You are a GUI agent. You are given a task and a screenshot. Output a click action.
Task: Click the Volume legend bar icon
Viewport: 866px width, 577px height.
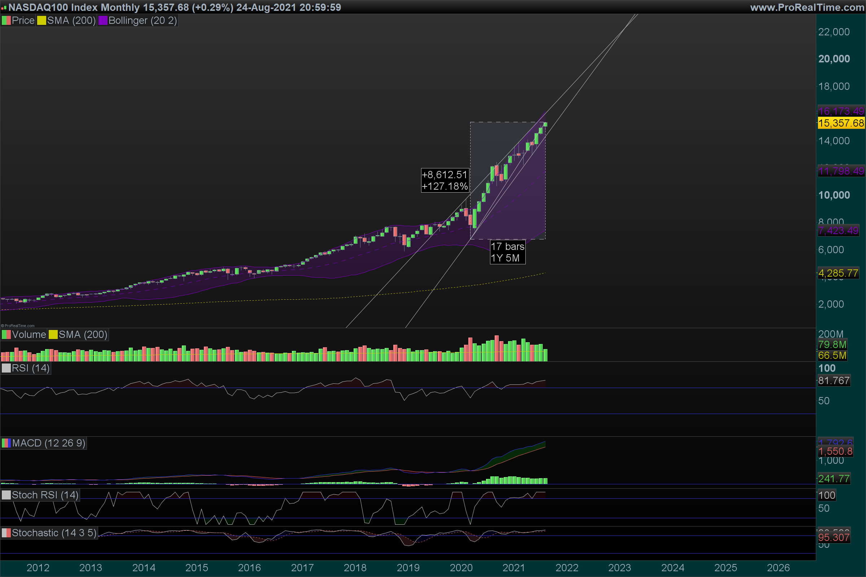coord(6,335)
